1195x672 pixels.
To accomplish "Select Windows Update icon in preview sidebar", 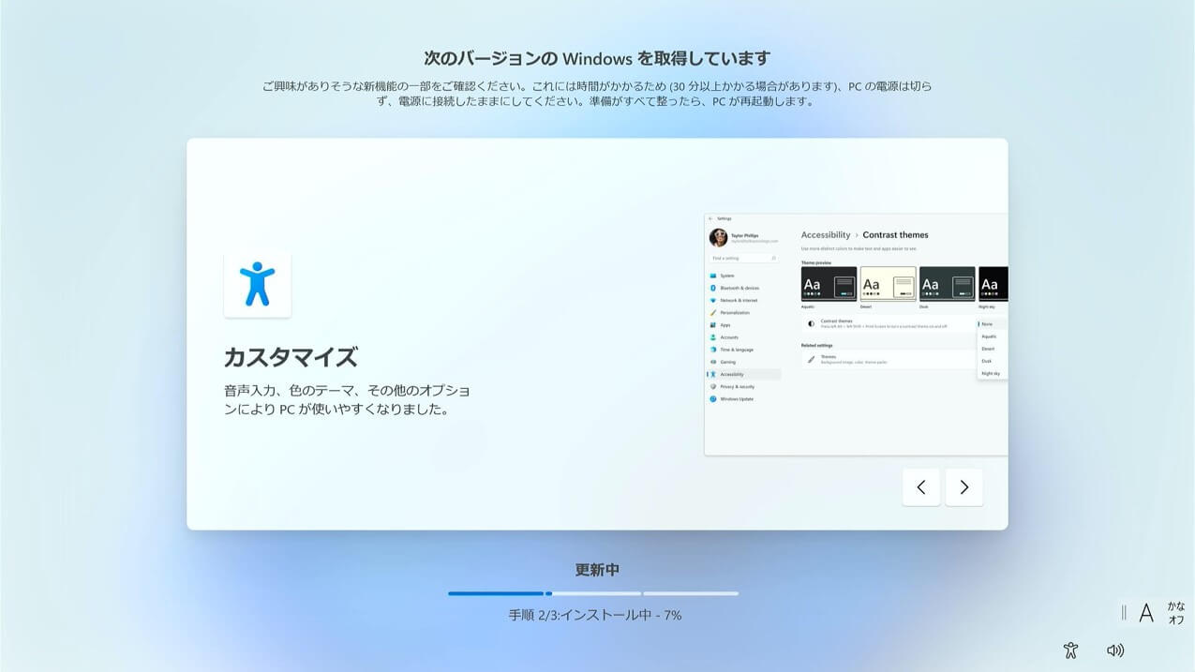I will (713, 399).
